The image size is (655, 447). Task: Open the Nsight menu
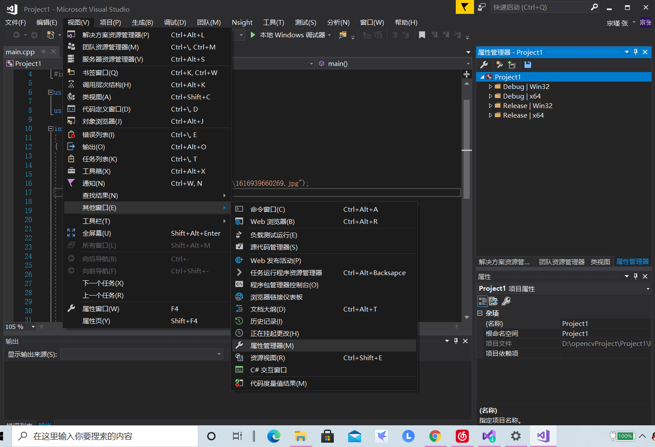click(242, 23)
